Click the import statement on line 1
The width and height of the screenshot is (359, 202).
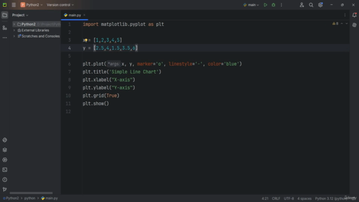click(123, 24)
